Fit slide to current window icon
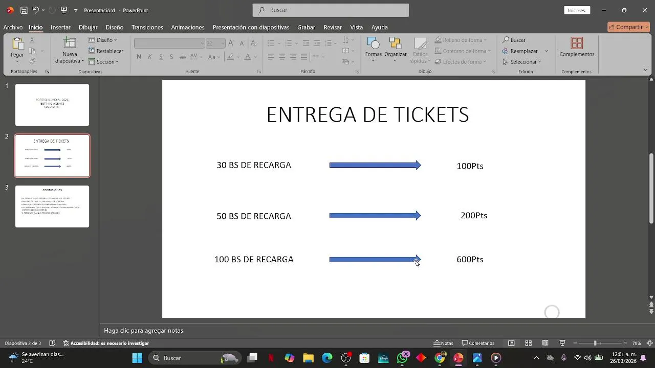 click(650, 343)
